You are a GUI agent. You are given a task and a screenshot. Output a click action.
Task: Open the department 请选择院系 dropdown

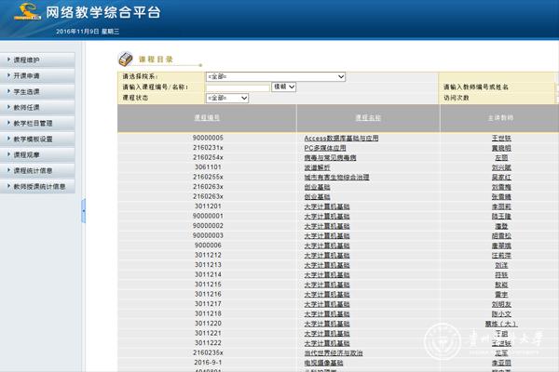(x=276, y=77)
